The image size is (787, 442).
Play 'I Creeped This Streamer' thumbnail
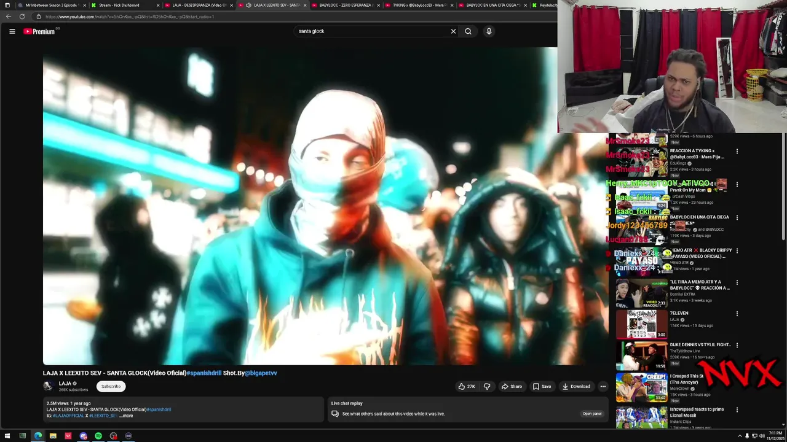click(x=641, y=387)
